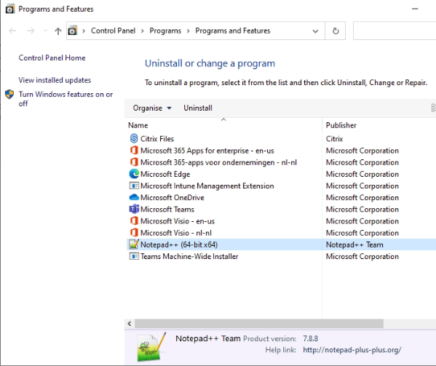Open the recent locations dropdown arrow
The image size is (436, 366).
tap(45, 31)
